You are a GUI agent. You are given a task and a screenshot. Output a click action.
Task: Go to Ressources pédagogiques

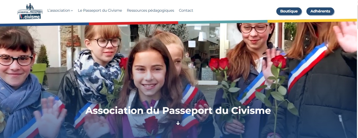tap(150, 11)
